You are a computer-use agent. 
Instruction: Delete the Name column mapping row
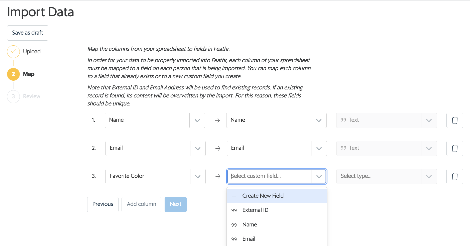click(455, 120)
